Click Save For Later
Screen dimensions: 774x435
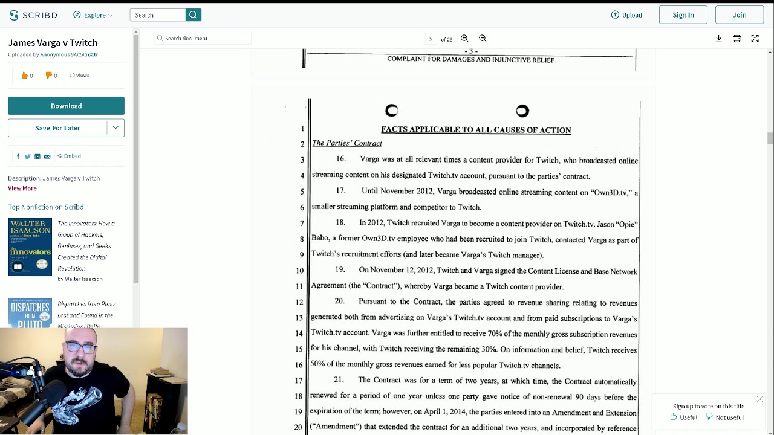click(57, 128)
